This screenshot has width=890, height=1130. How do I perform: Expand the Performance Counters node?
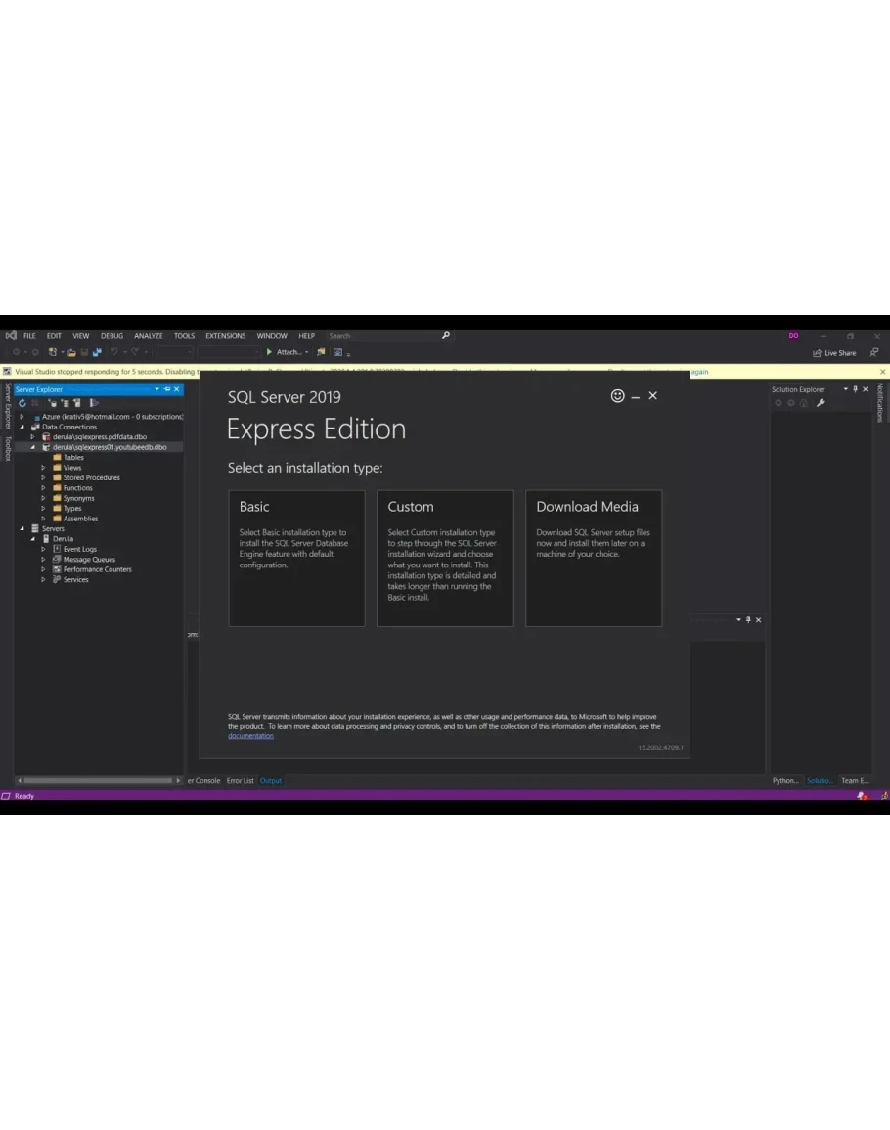[43, 569]
